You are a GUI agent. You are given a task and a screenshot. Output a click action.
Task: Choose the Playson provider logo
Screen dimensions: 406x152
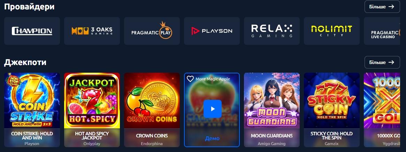tap(212, 31)
